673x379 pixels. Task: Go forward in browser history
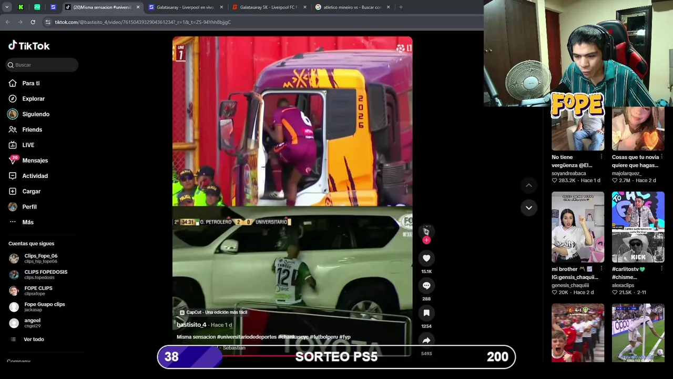20,22
